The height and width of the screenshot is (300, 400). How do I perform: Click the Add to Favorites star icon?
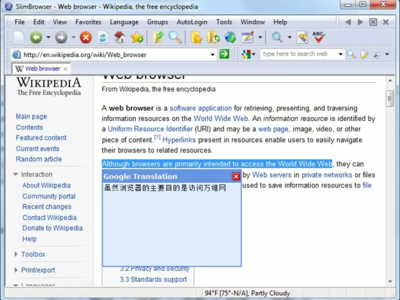click(x=137, y=37)
